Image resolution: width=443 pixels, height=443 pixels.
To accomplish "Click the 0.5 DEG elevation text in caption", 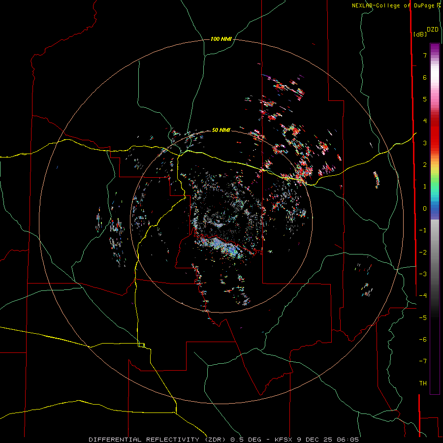I will 246,440.
